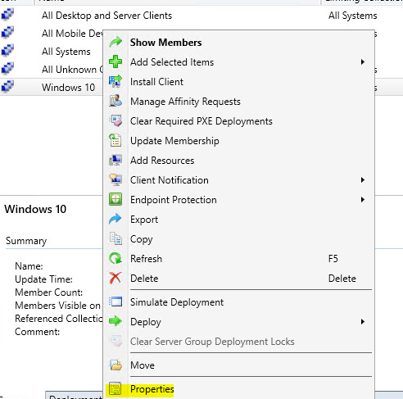The height and width of the screenshot is (399, 403).
Task: Click the Install Client icon
Action: pos(115,81)
